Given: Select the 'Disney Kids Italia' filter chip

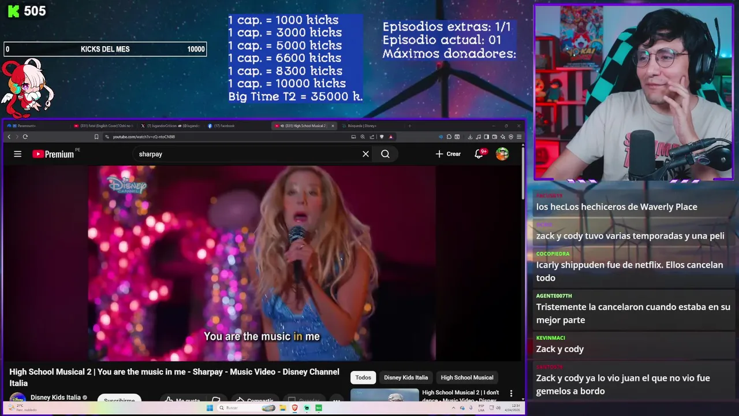Looking at the screenshot, I should [x=406, y=377].
